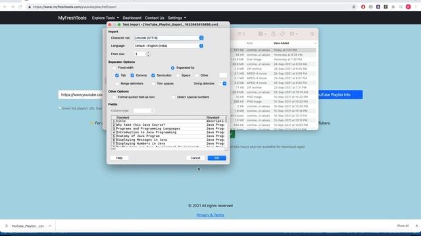Adjust the From row stepper arrows
This screenshot has height=236, width=421.
[148, 54]
